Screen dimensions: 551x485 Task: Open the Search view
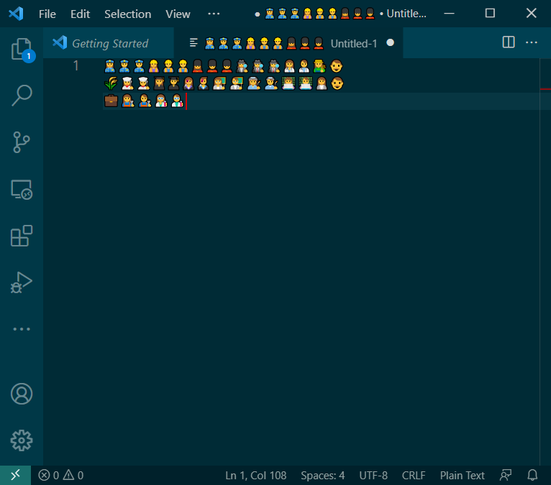[22, 95]
